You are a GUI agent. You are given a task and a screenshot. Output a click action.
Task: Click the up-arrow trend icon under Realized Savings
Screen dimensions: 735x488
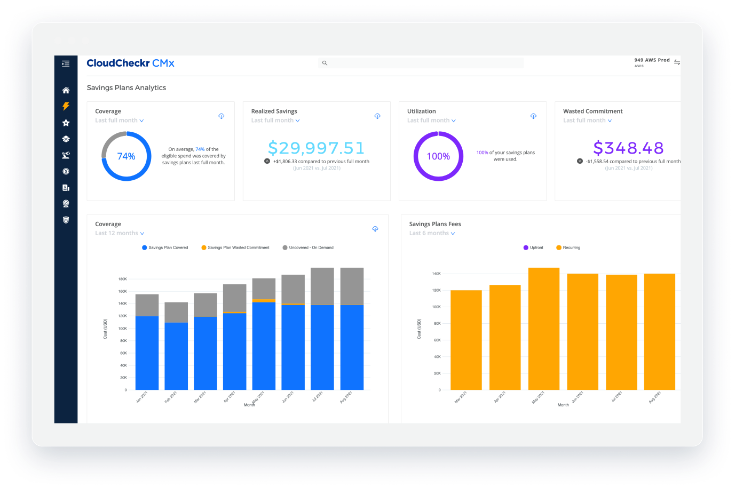[267, 161]
